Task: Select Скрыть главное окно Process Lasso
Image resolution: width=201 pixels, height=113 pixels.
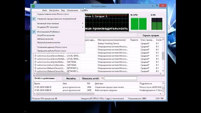Action: (x=58, y=14)
